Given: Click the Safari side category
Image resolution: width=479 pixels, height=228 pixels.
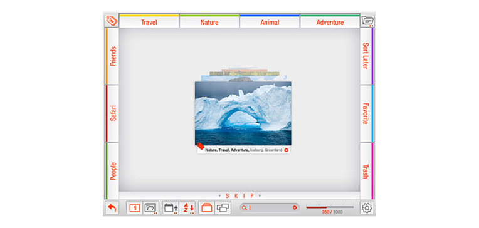Looking at the screenshot, I should [112, 113].
